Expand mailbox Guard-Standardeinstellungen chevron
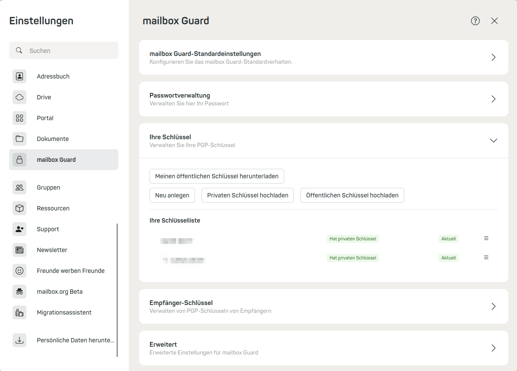This screenshot has width=517, height=371. [x=493, y=57]
